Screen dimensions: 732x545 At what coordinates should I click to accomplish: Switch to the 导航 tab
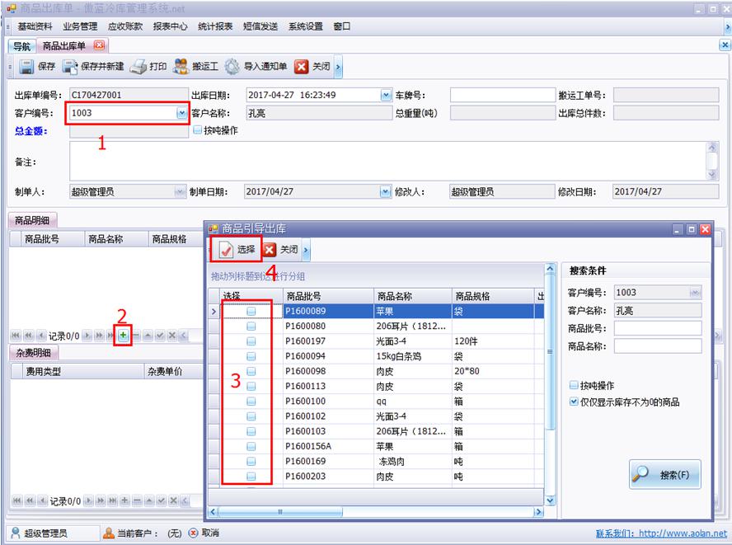click(21, 46)
